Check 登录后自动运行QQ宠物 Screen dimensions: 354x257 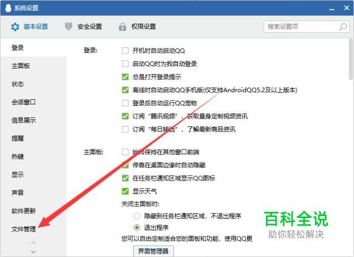[x=125, y=103]
